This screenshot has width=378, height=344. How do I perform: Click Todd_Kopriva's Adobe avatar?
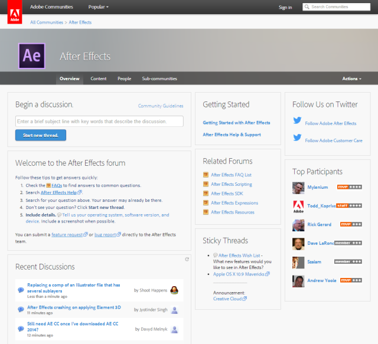click(x=298, y=207)
